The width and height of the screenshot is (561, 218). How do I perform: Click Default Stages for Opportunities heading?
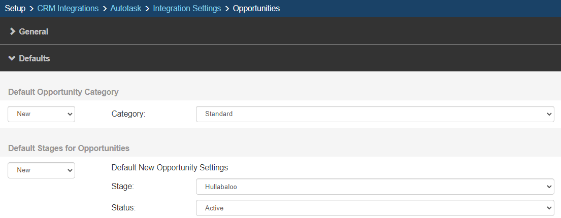pyautogui.click(x=69, y=148)
